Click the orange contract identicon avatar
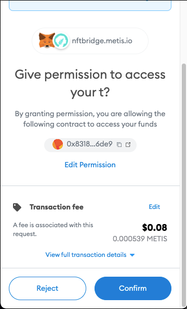The width and height of the screenshot is (187, 309). (58, 144)
